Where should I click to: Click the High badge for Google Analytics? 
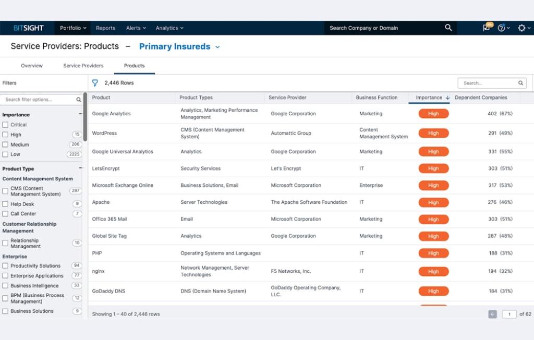coord(433,114)
